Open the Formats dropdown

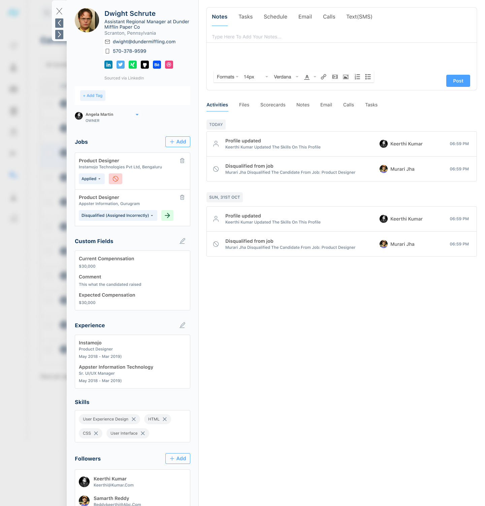click(227, 77)
